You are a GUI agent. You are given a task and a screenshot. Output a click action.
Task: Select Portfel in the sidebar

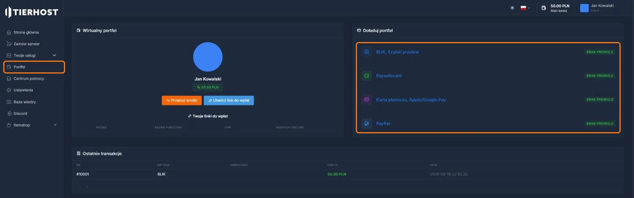[x=34, y=67]
